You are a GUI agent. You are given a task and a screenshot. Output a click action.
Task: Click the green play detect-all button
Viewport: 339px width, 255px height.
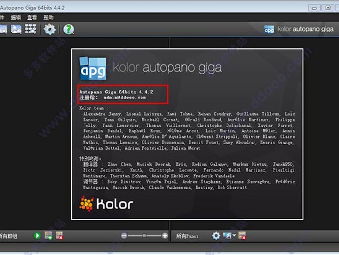pos(37,235)
